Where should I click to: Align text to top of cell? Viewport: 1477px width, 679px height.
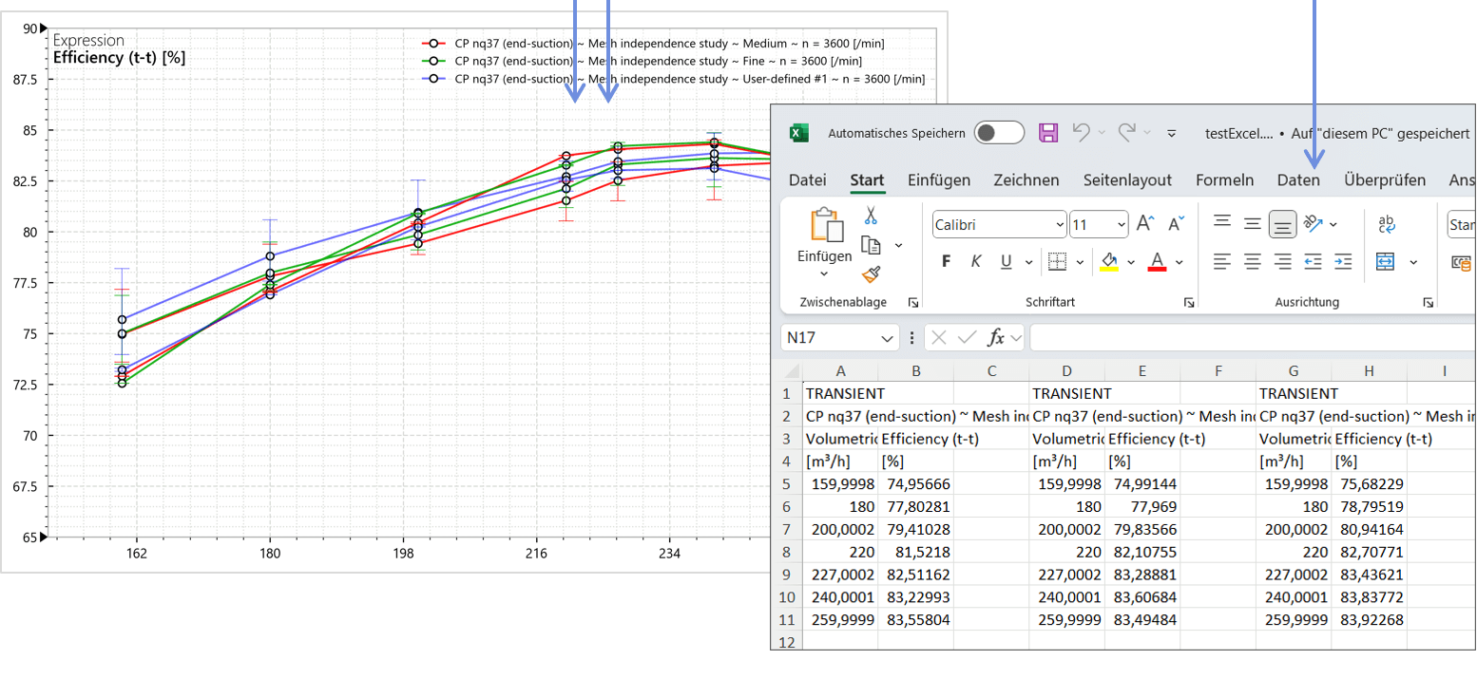tap(1222, 222)
